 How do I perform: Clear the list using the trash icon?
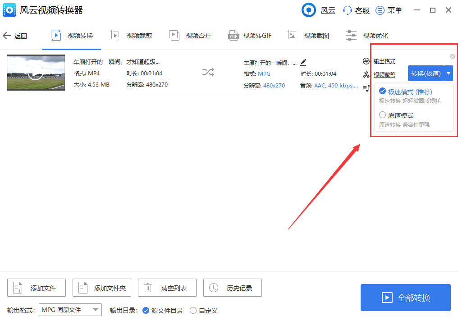tap(167, 287)
